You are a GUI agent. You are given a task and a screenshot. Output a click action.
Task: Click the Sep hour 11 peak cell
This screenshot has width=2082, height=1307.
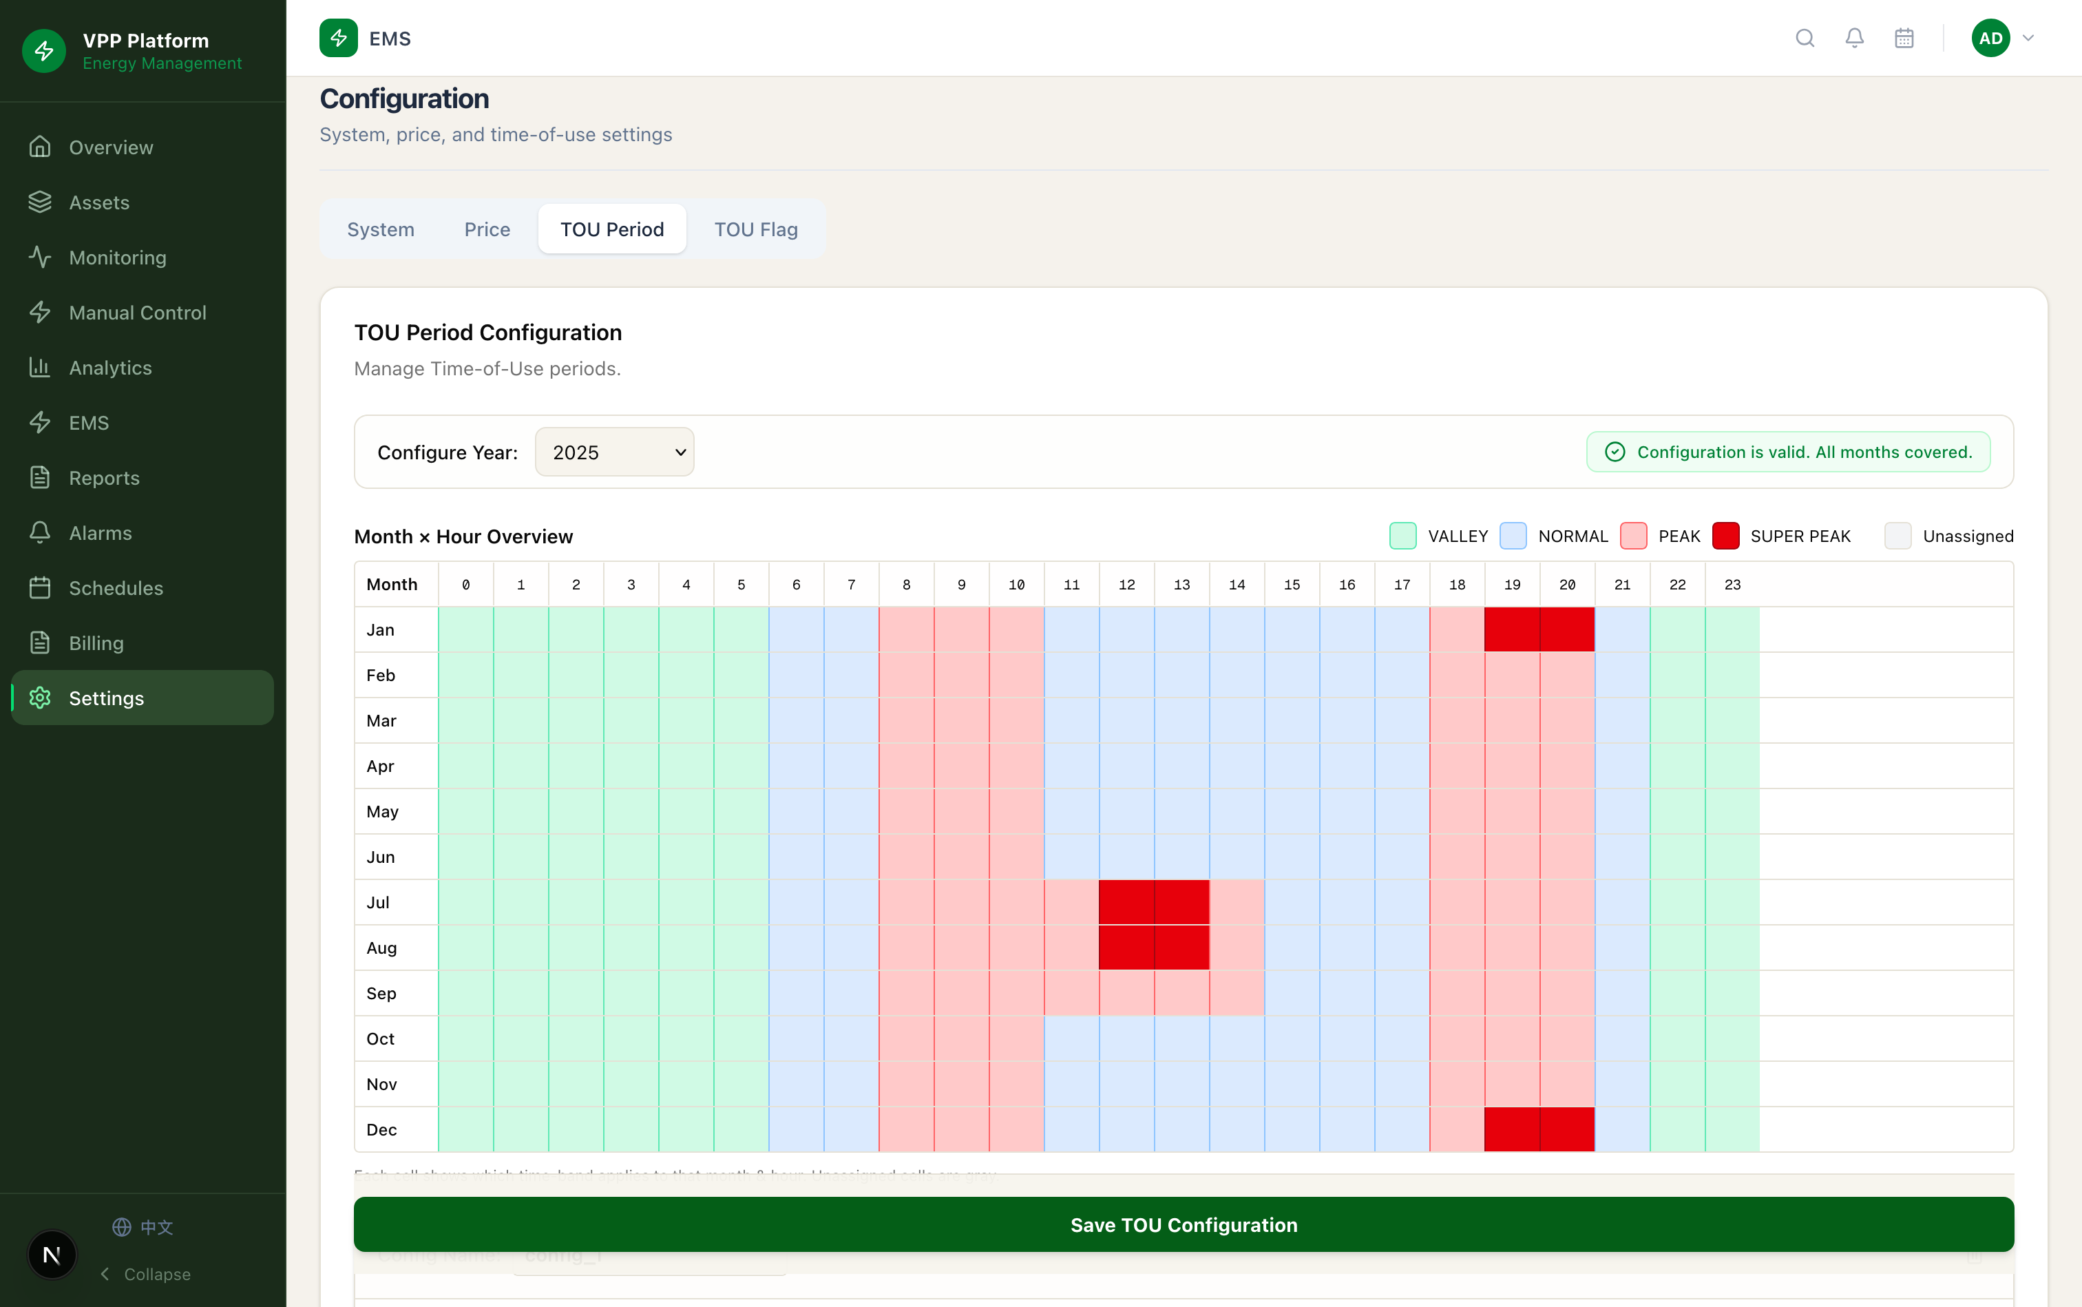click(x=1072, y=993)
